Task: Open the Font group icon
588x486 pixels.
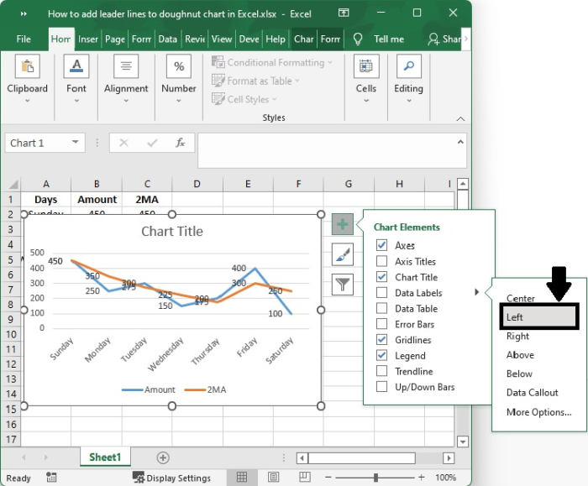Action: point(76,66)
